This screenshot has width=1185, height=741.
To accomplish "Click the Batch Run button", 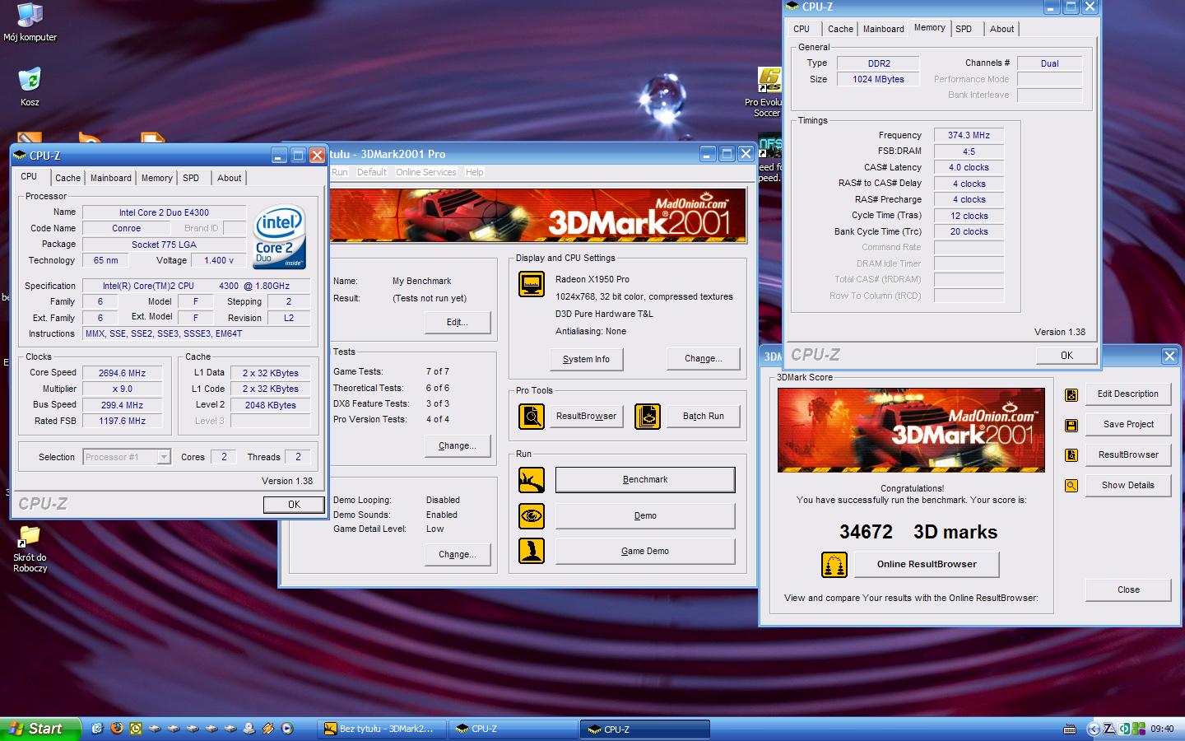I will coord(703,417).
